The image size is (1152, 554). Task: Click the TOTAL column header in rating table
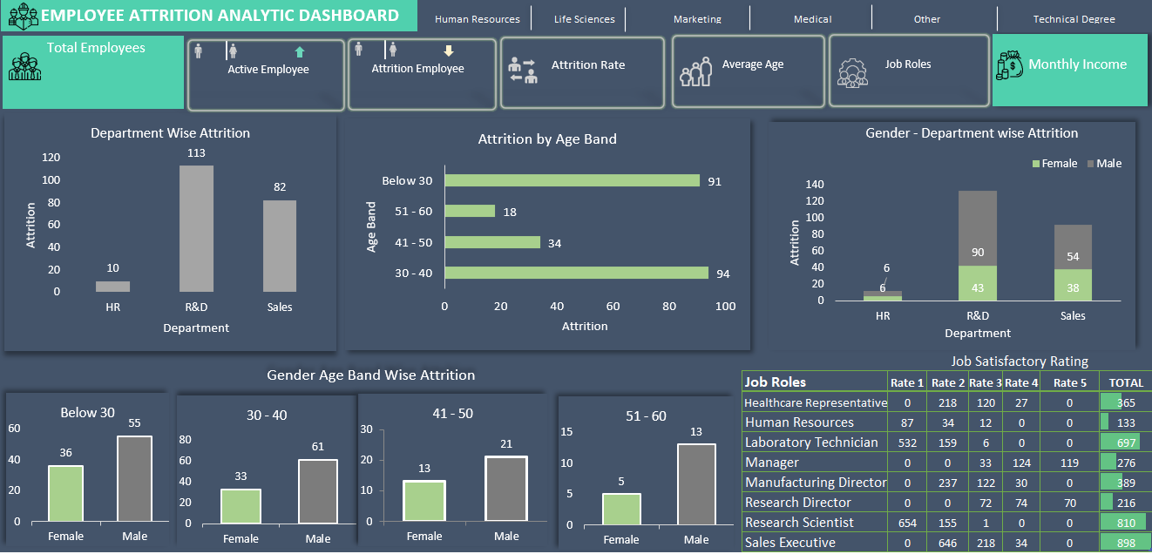pyautogui.click(x=1125, y=382)
